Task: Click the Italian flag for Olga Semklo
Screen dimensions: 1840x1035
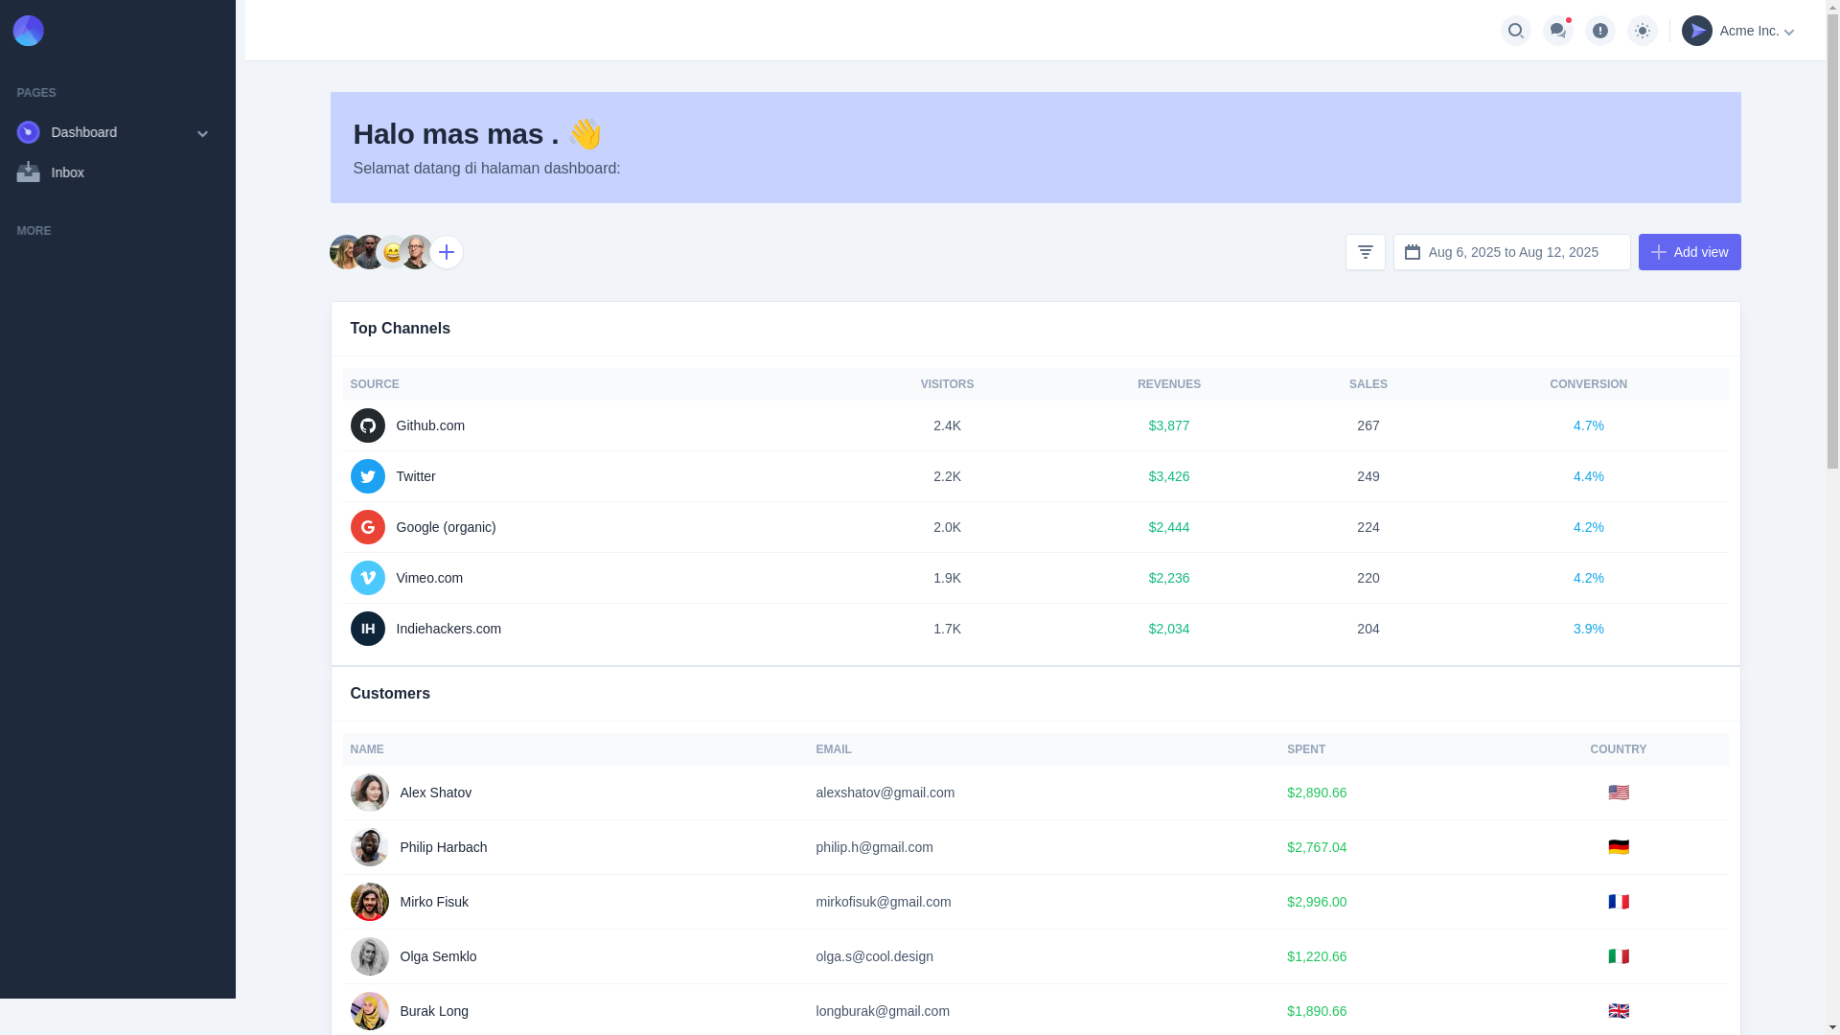Action: [1618, 956]
